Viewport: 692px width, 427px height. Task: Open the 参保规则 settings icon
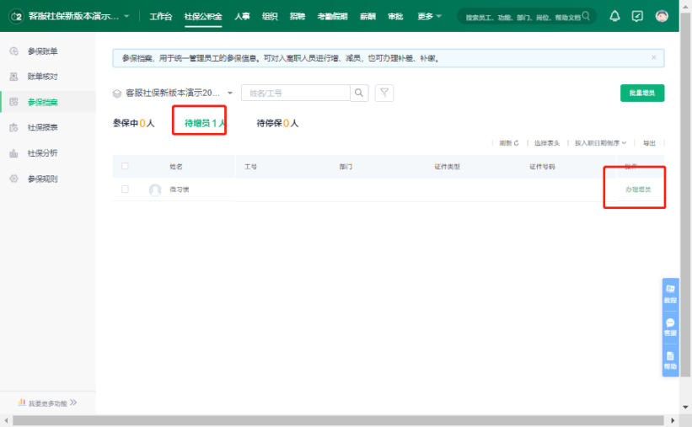pyautogui.click(x=14, y=179)
